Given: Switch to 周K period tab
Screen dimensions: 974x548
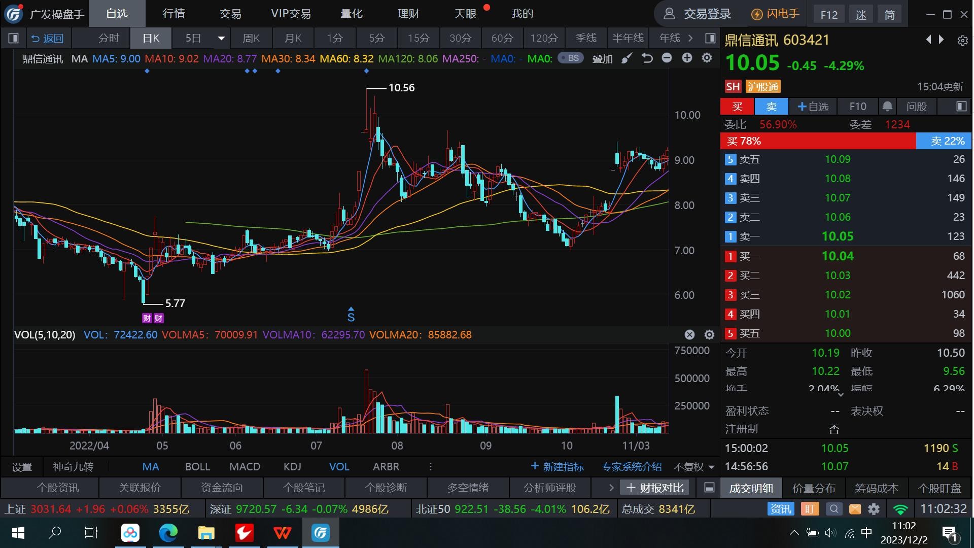Looking at the screenshot, I should (251, 38).
